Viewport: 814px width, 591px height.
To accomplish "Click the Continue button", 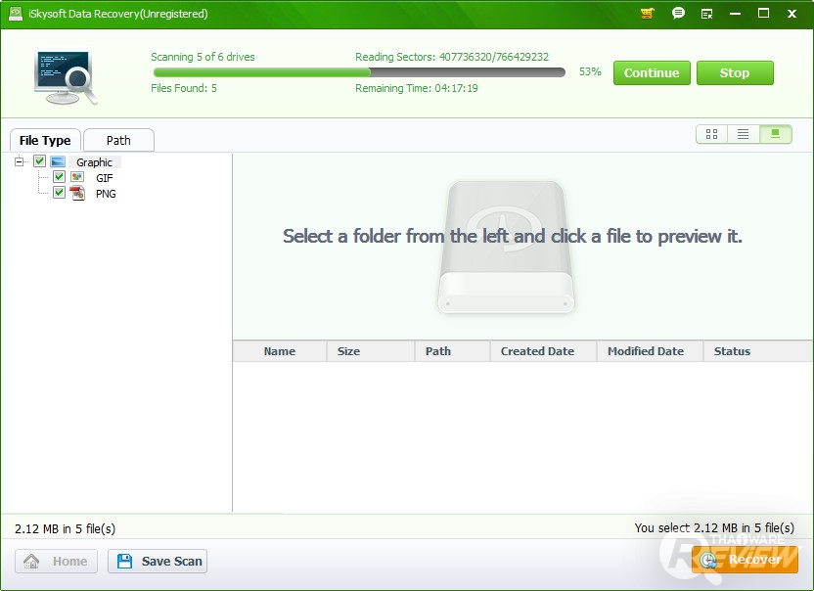I will [x=652, y=72].
